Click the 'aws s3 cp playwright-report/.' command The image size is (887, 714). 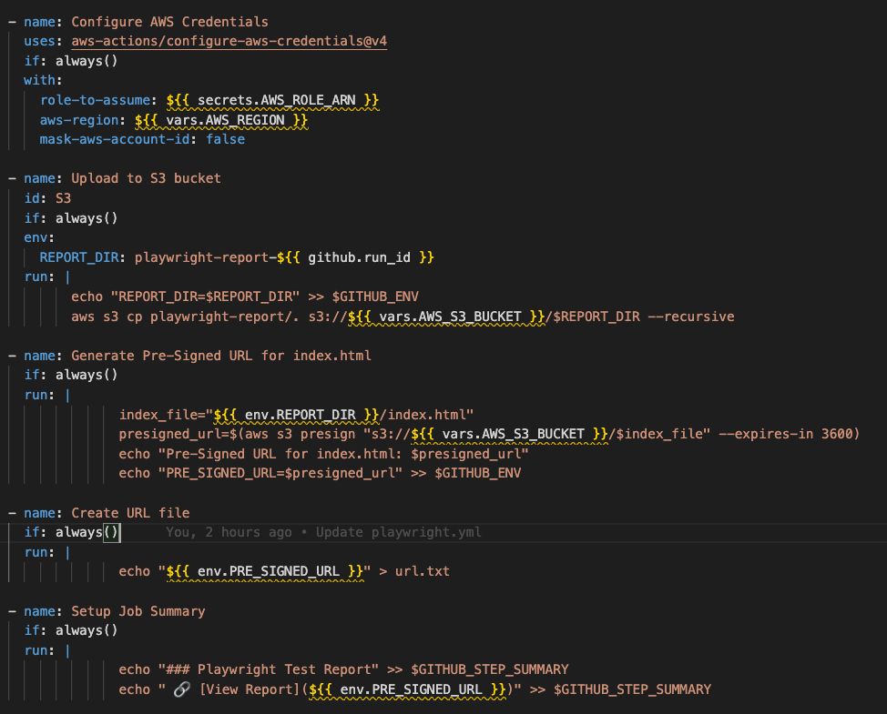tap(185, 317)
